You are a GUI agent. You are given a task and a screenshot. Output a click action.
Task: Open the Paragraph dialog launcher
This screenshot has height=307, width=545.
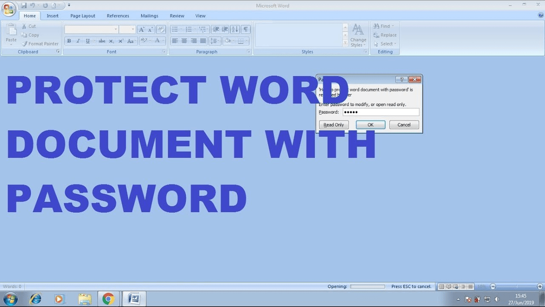click(x=249, y=52)
